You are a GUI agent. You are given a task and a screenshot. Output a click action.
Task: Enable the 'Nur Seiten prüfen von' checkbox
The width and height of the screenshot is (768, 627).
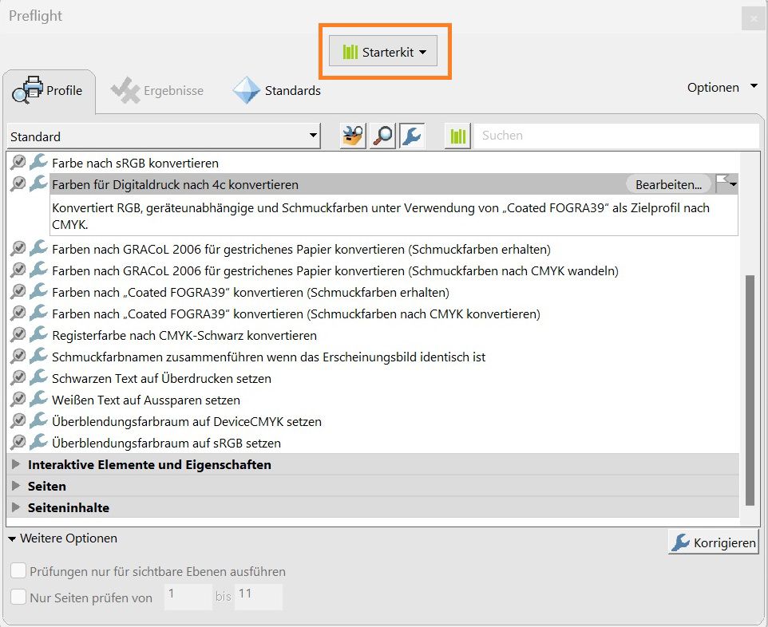(17, 597)
